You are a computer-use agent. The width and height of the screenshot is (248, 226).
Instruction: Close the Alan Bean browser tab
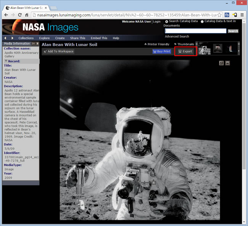click(46, 8)
